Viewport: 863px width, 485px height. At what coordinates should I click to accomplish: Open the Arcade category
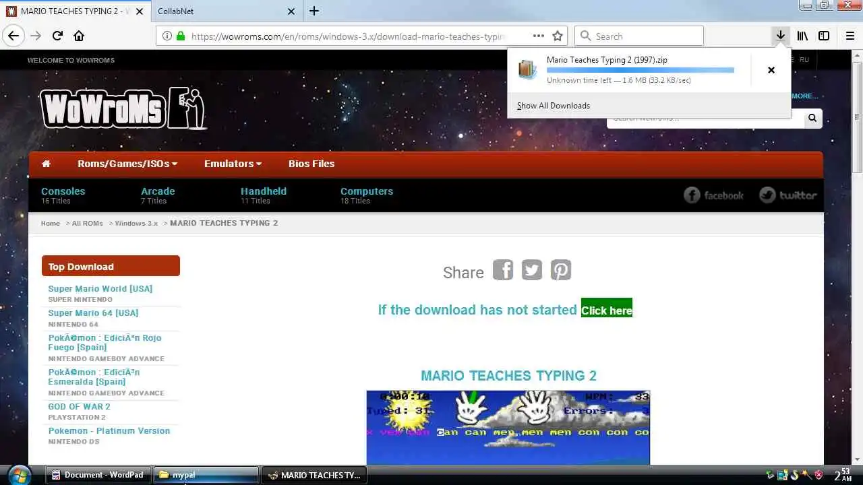coord(158,191)
